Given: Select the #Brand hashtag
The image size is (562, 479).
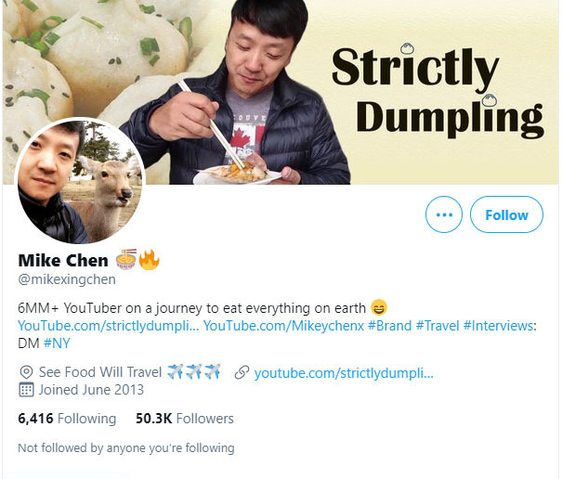Looking at the screenshot, I should (x=389, y=326).
